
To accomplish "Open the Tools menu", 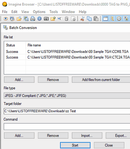I will coord(53,12).
